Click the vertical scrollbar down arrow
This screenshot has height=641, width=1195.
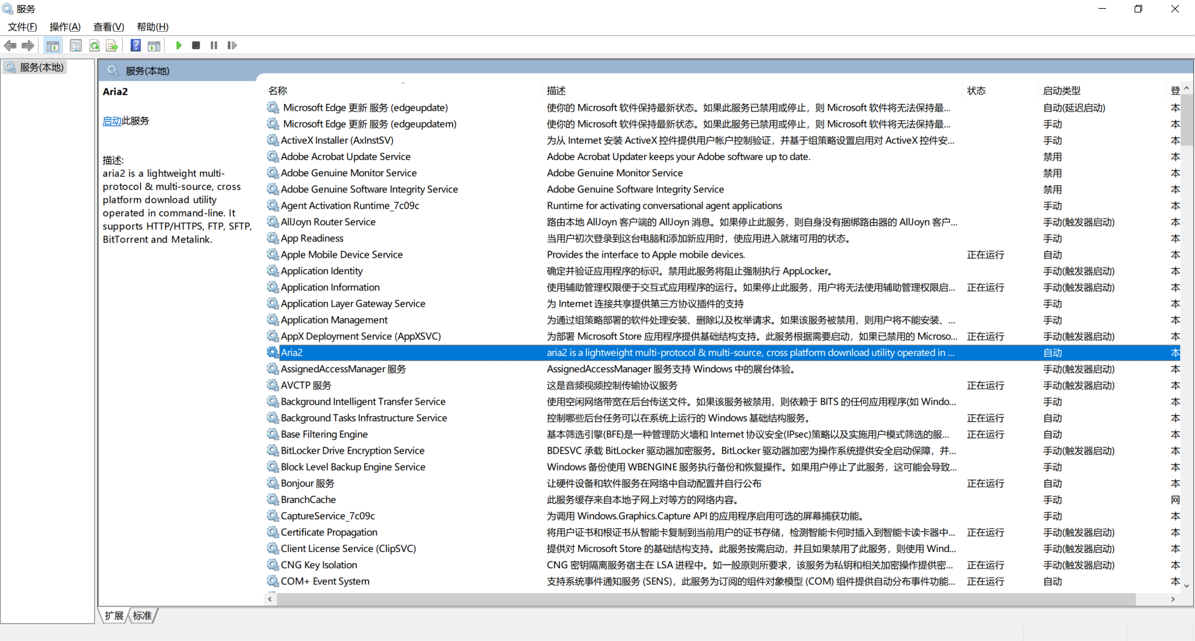[x=1187, y=586]
